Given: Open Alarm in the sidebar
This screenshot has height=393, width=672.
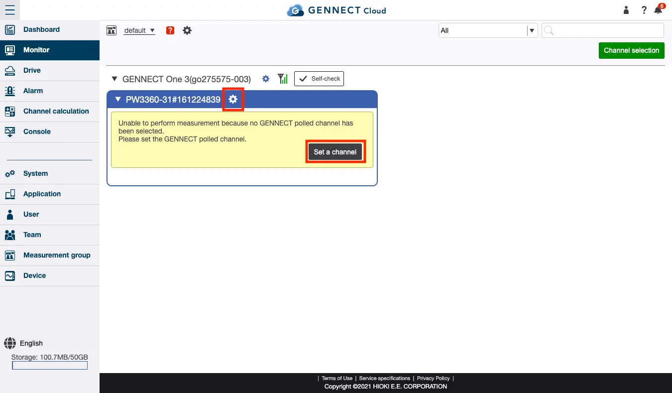Looking at the screenshot, I should (50, 91).
